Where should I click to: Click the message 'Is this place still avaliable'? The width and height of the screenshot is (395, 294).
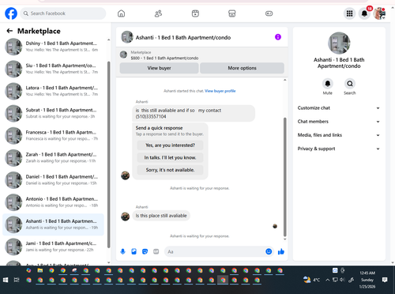161,216
